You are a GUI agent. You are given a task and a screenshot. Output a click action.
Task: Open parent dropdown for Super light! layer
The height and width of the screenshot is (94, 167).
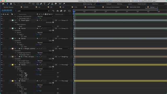(64, 20)
